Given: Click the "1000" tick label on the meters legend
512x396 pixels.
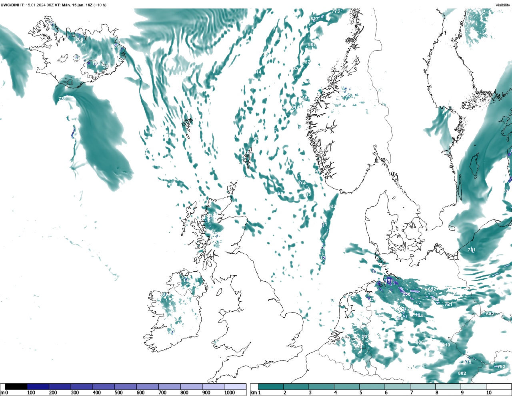Looking at the screenshot, I should [x=230, y=393].
